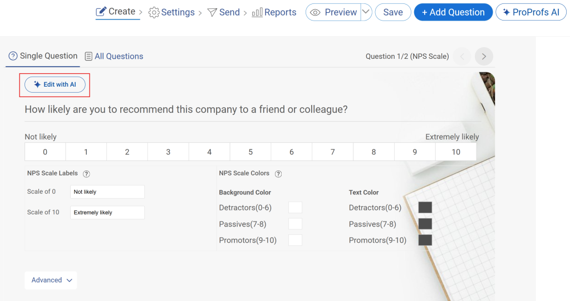Screen dimensions: 570x301
Task: Open ProProfs AI
Action: [x=531, y=12]
